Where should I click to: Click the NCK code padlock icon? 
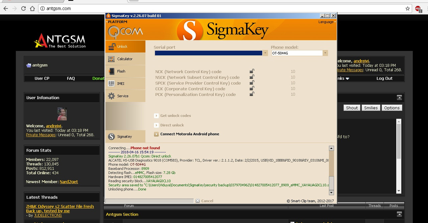click(252, 71)
